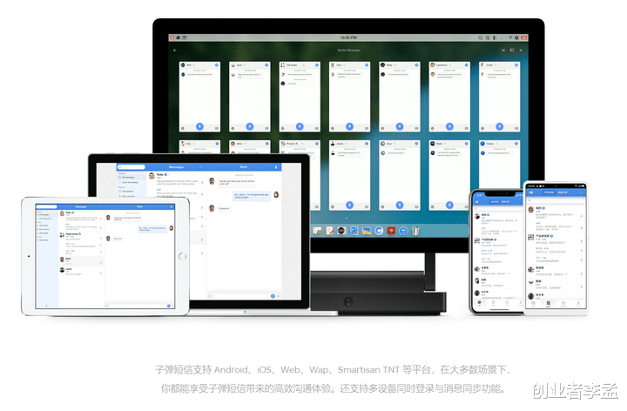Open the Carlos chat card on the desktop
The width and height of the screenshot is (627, 411).
coord(500,165)
